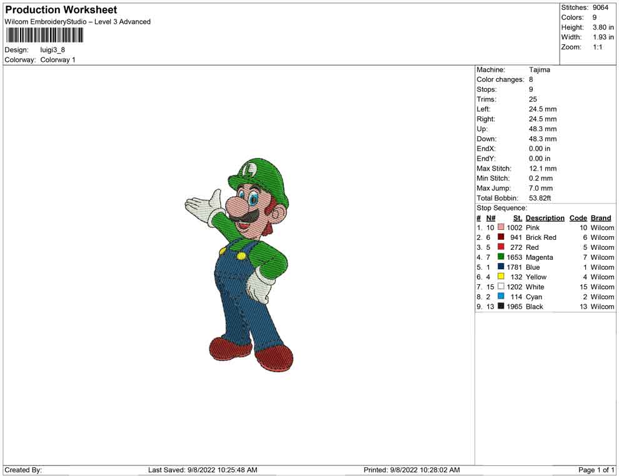Viewport: 619px width, 476px height.
Task: Click the 'Stop Sequence:' label
Action: tap(501, 208)
